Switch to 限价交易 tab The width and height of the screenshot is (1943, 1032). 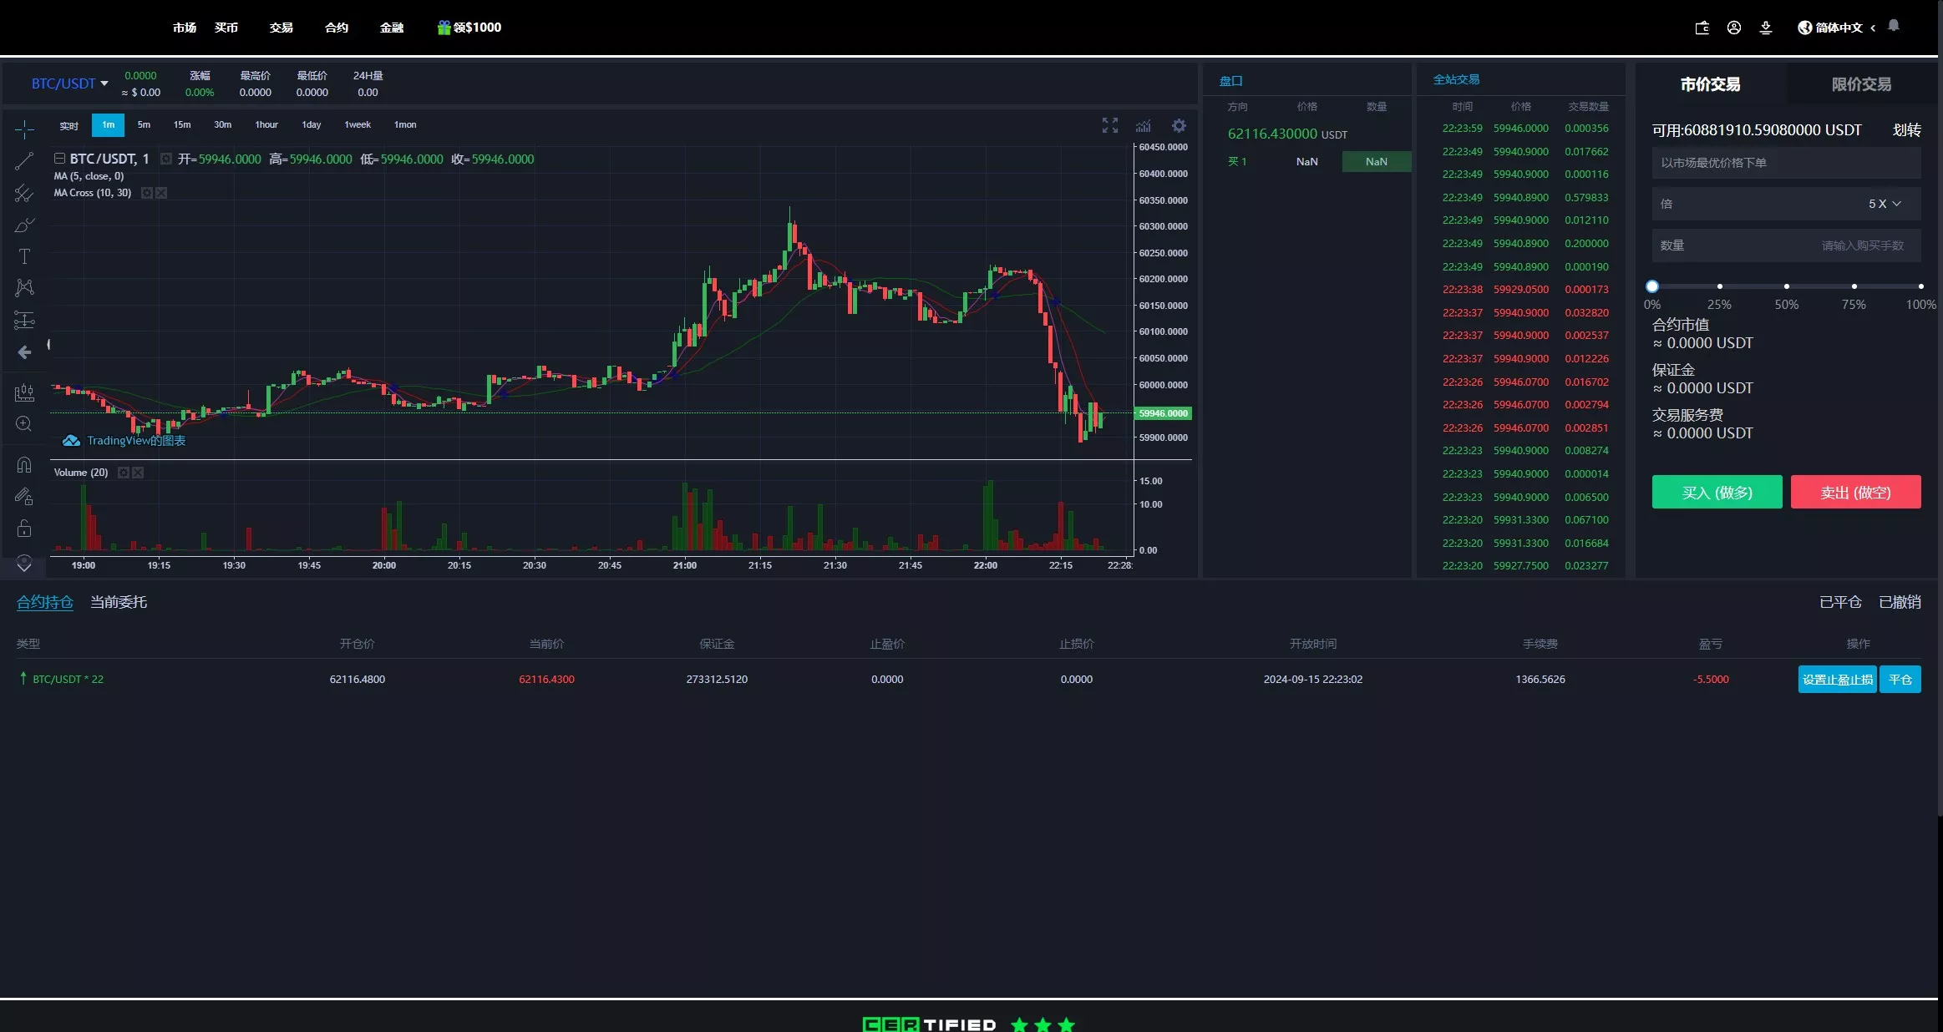(x=1860, y=84)
